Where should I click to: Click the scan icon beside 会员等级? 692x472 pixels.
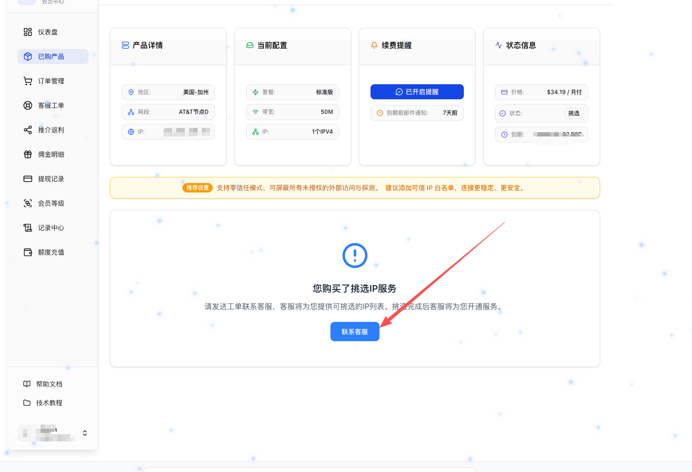click(x=28, y=203)
